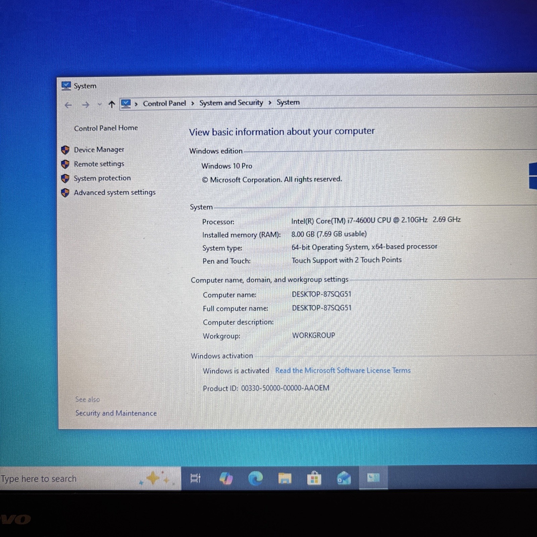This screenshot has width=537, height=537.
Task: Select installed memory value 8.00 GB
Action: (329, 234)
